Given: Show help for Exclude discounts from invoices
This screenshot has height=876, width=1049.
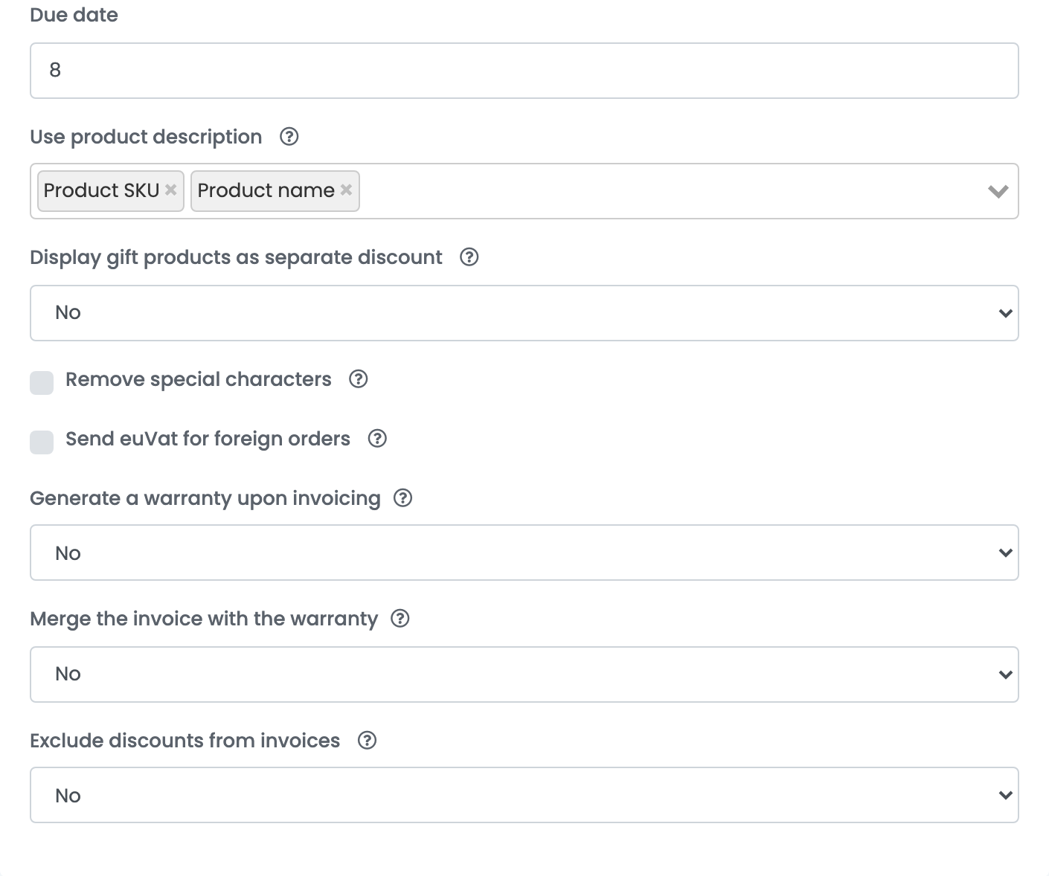Looking at the screenshot, I should pyautogui.click(x=368, y=741).
